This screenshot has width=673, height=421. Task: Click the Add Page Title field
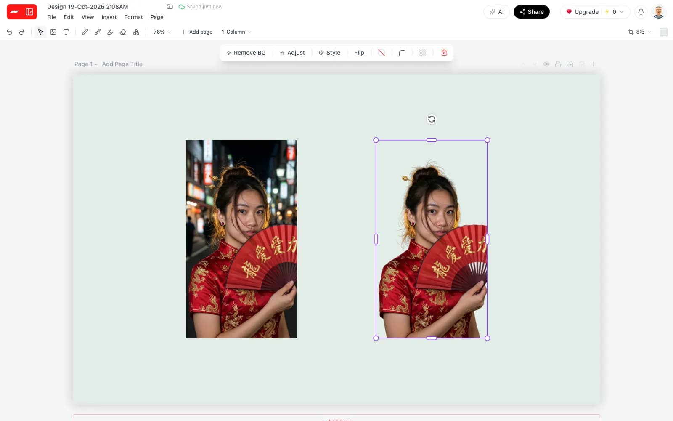pyautogui.click(x=122, y=64)
